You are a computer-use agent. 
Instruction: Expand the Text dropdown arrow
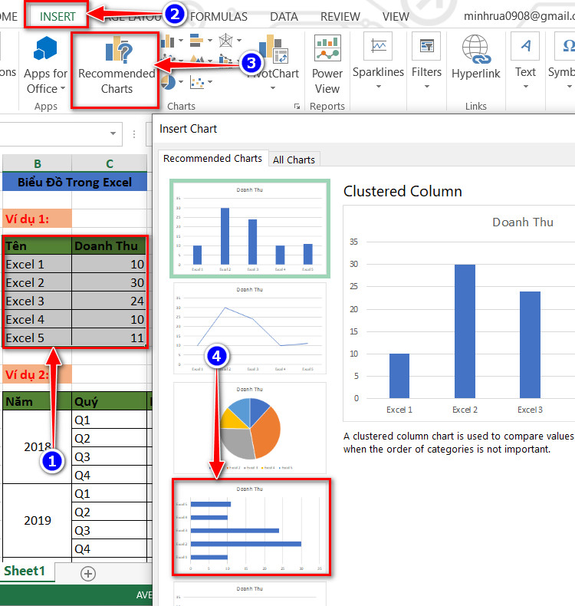[x=526, y=87]
